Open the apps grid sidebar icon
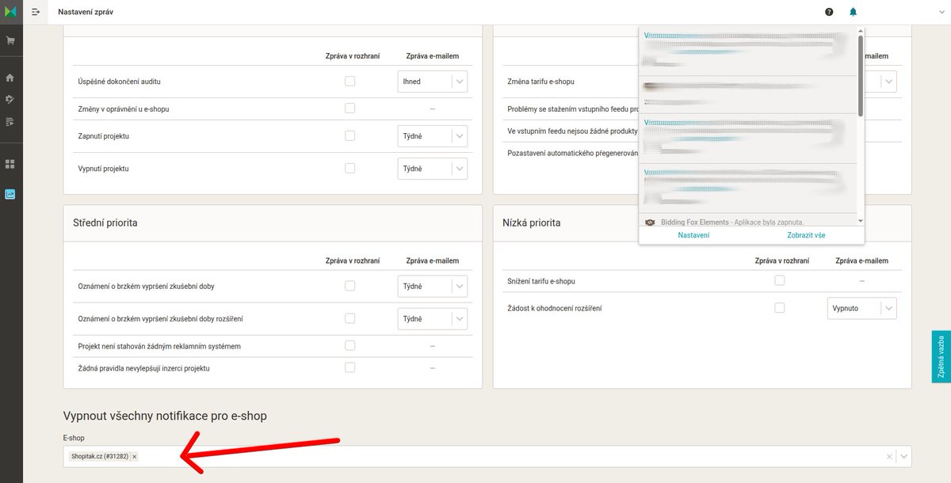This screenshot has width=951, height=483. (x=10, y=164)
